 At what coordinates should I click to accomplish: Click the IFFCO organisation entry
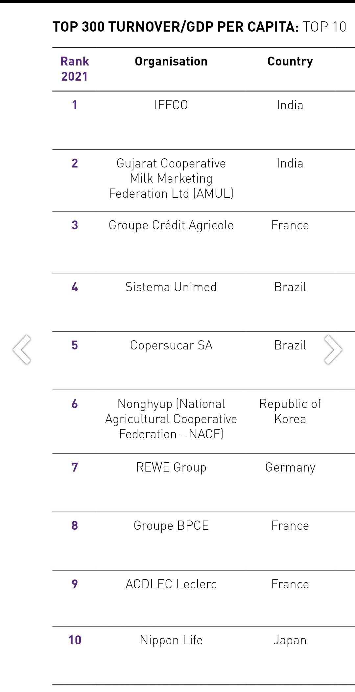[x=171, y=105]
